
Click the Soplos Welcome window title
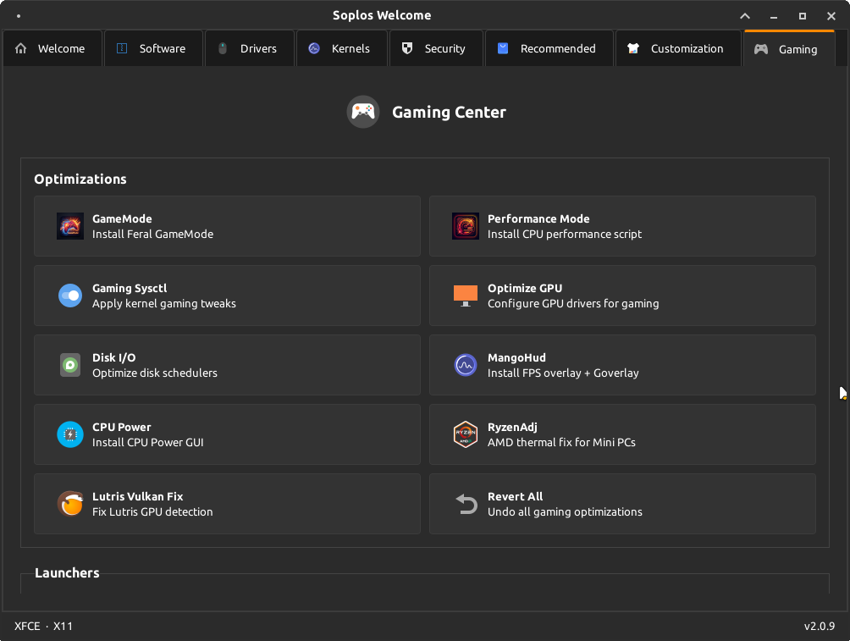382,15
